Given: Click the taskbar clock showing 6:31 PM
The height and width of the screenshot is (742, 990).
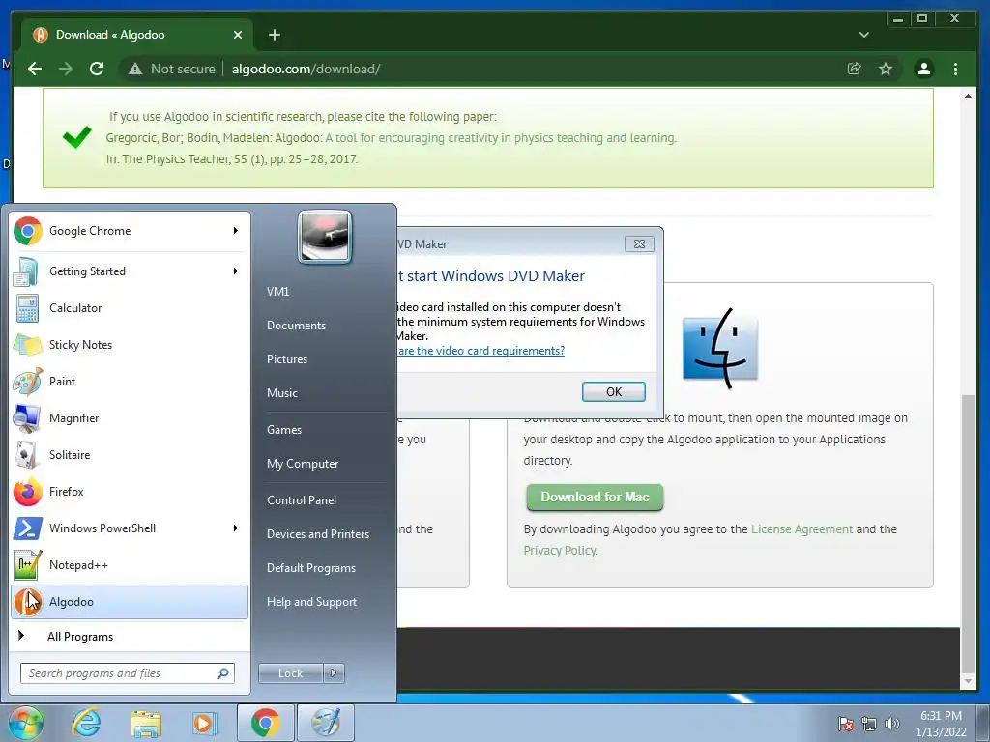Looking at the screenshot, I should point(941,724).
